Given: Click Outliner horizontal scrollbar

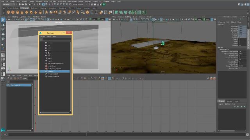Looking at the screenshot, I should coord(55,112).
